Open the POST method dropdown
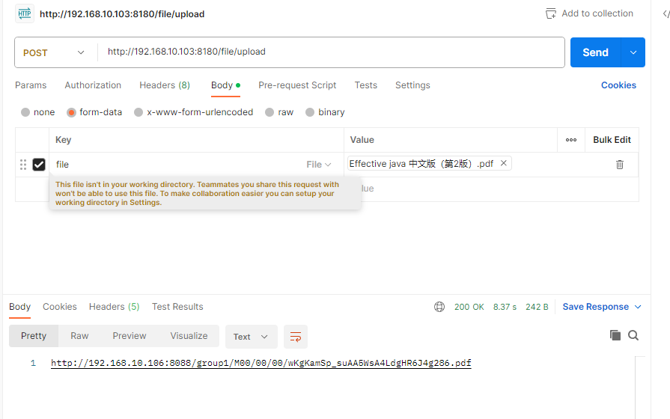This screenshot has height=419, width=670. [x=55, y=52]
